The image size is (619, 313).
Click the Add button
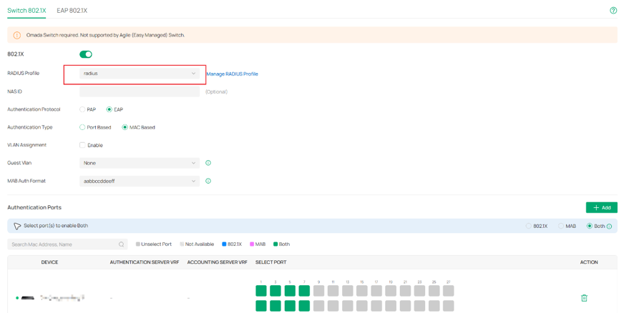[601, 207]
